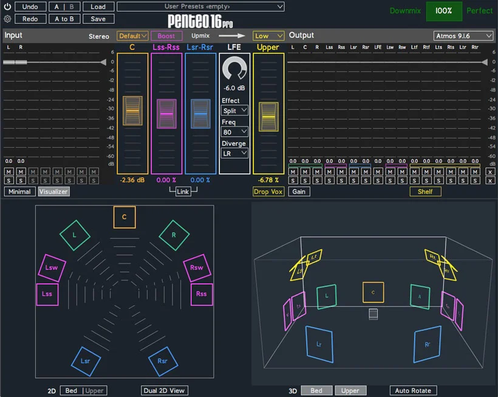The height and width of the screenshot is (397, 498).
Task: Select the Rsw speaker in 2D view
Action: tap(197, 268)
